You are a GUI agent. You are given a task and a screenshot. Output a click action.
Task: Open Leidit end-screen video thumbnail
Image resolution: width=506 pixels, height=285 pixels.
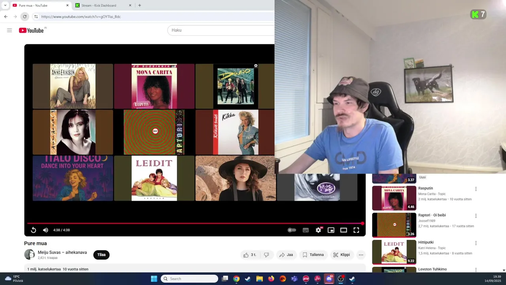point(154,178)
